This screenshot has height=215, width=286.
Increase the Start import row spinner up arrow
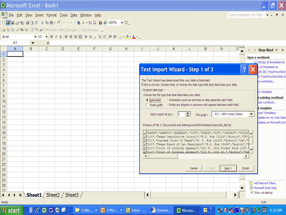click(x=188, y=113)
